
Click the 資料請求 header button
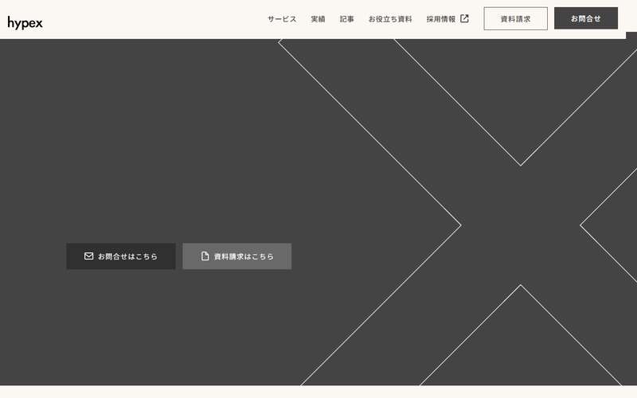pos(515,18)
